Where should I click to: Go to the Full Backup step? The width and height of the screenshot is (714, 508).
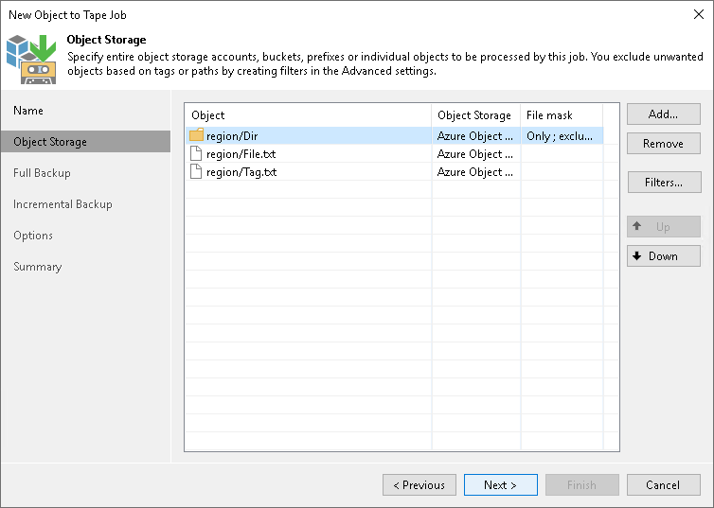[x=42, y=173]
